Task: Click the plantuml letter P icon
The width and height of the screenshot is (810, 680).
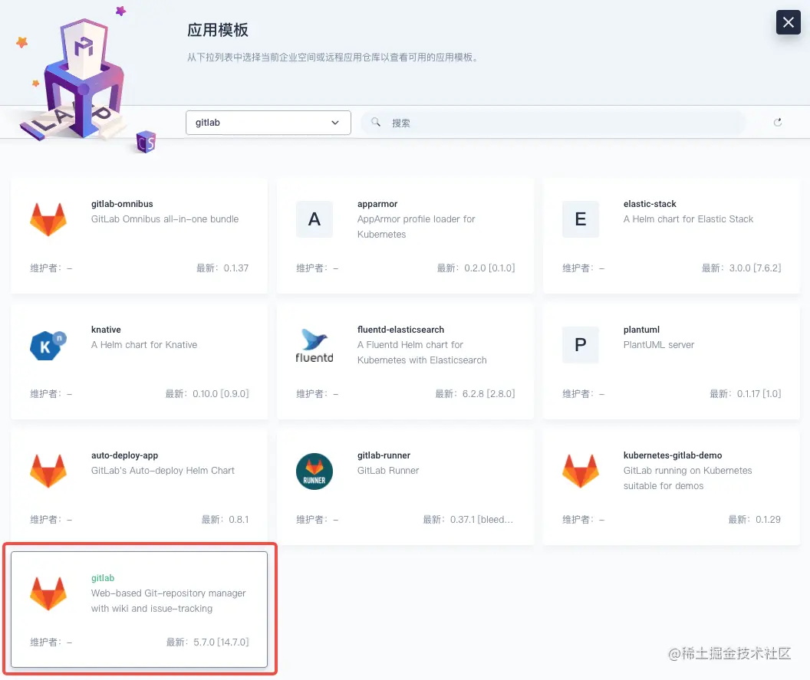Action: click(x=581, y=345)
